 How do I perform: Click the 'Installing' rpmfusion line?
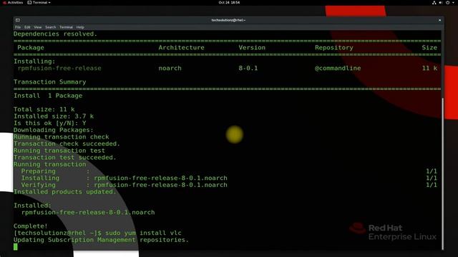tap(124, 178)
